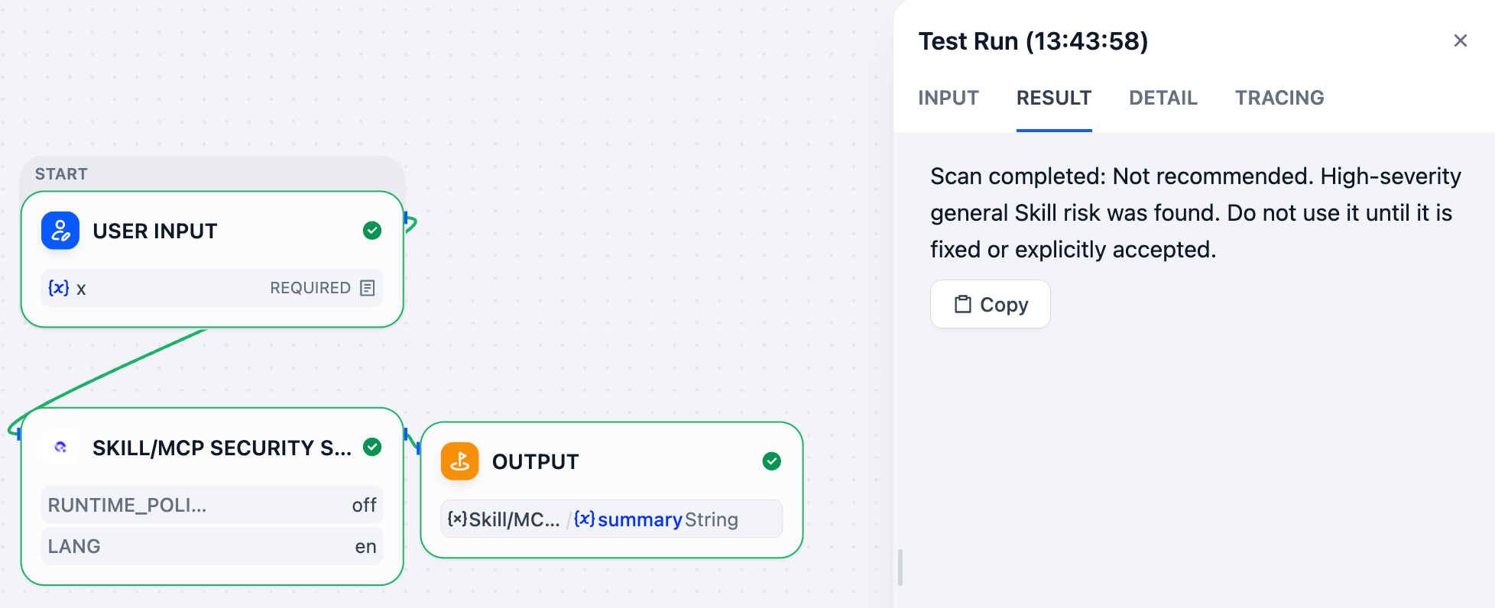The image size is (1495, 608).
Task: Select the RESULT tab
Action: [1054, 98]
